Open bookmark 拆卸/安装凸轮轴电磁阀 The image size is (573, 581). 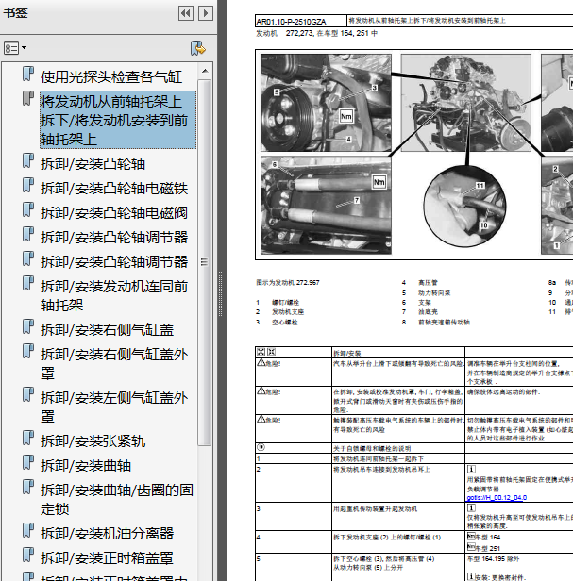[x=114, y=213]
